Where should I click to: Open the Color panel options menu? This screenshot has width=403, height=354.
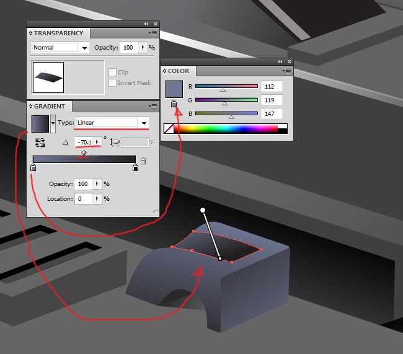tap(286, 71)
